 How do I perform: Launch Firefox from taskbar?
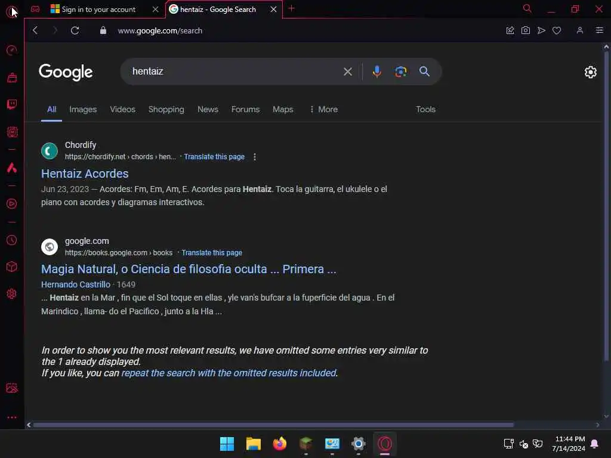[x=279, y=444]
